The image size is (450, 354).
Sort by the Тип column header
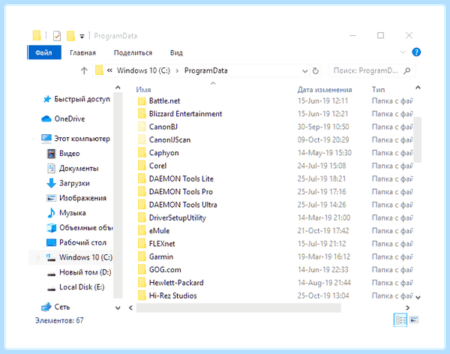378,89
